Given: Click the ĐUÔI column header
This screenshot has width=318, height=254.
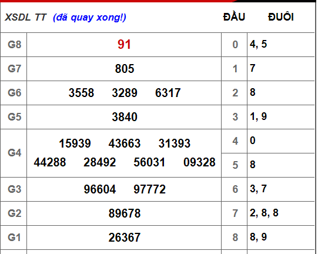Looking at the screenshot, I should [281, 17].
